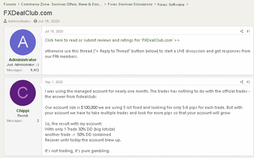
Task: Click the Jul 15, 2020 thread start date
Action: pyautogui.click(x=49, y=21)
